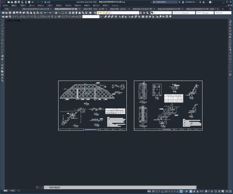Select the Rotate tool in Modify toolbar

coord(230,41)
